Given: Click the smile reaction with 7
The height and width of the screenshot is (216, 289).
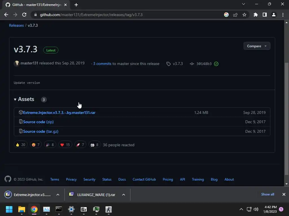Looking at the screenshot, I should pyautogui.click(x=36, y=145).
